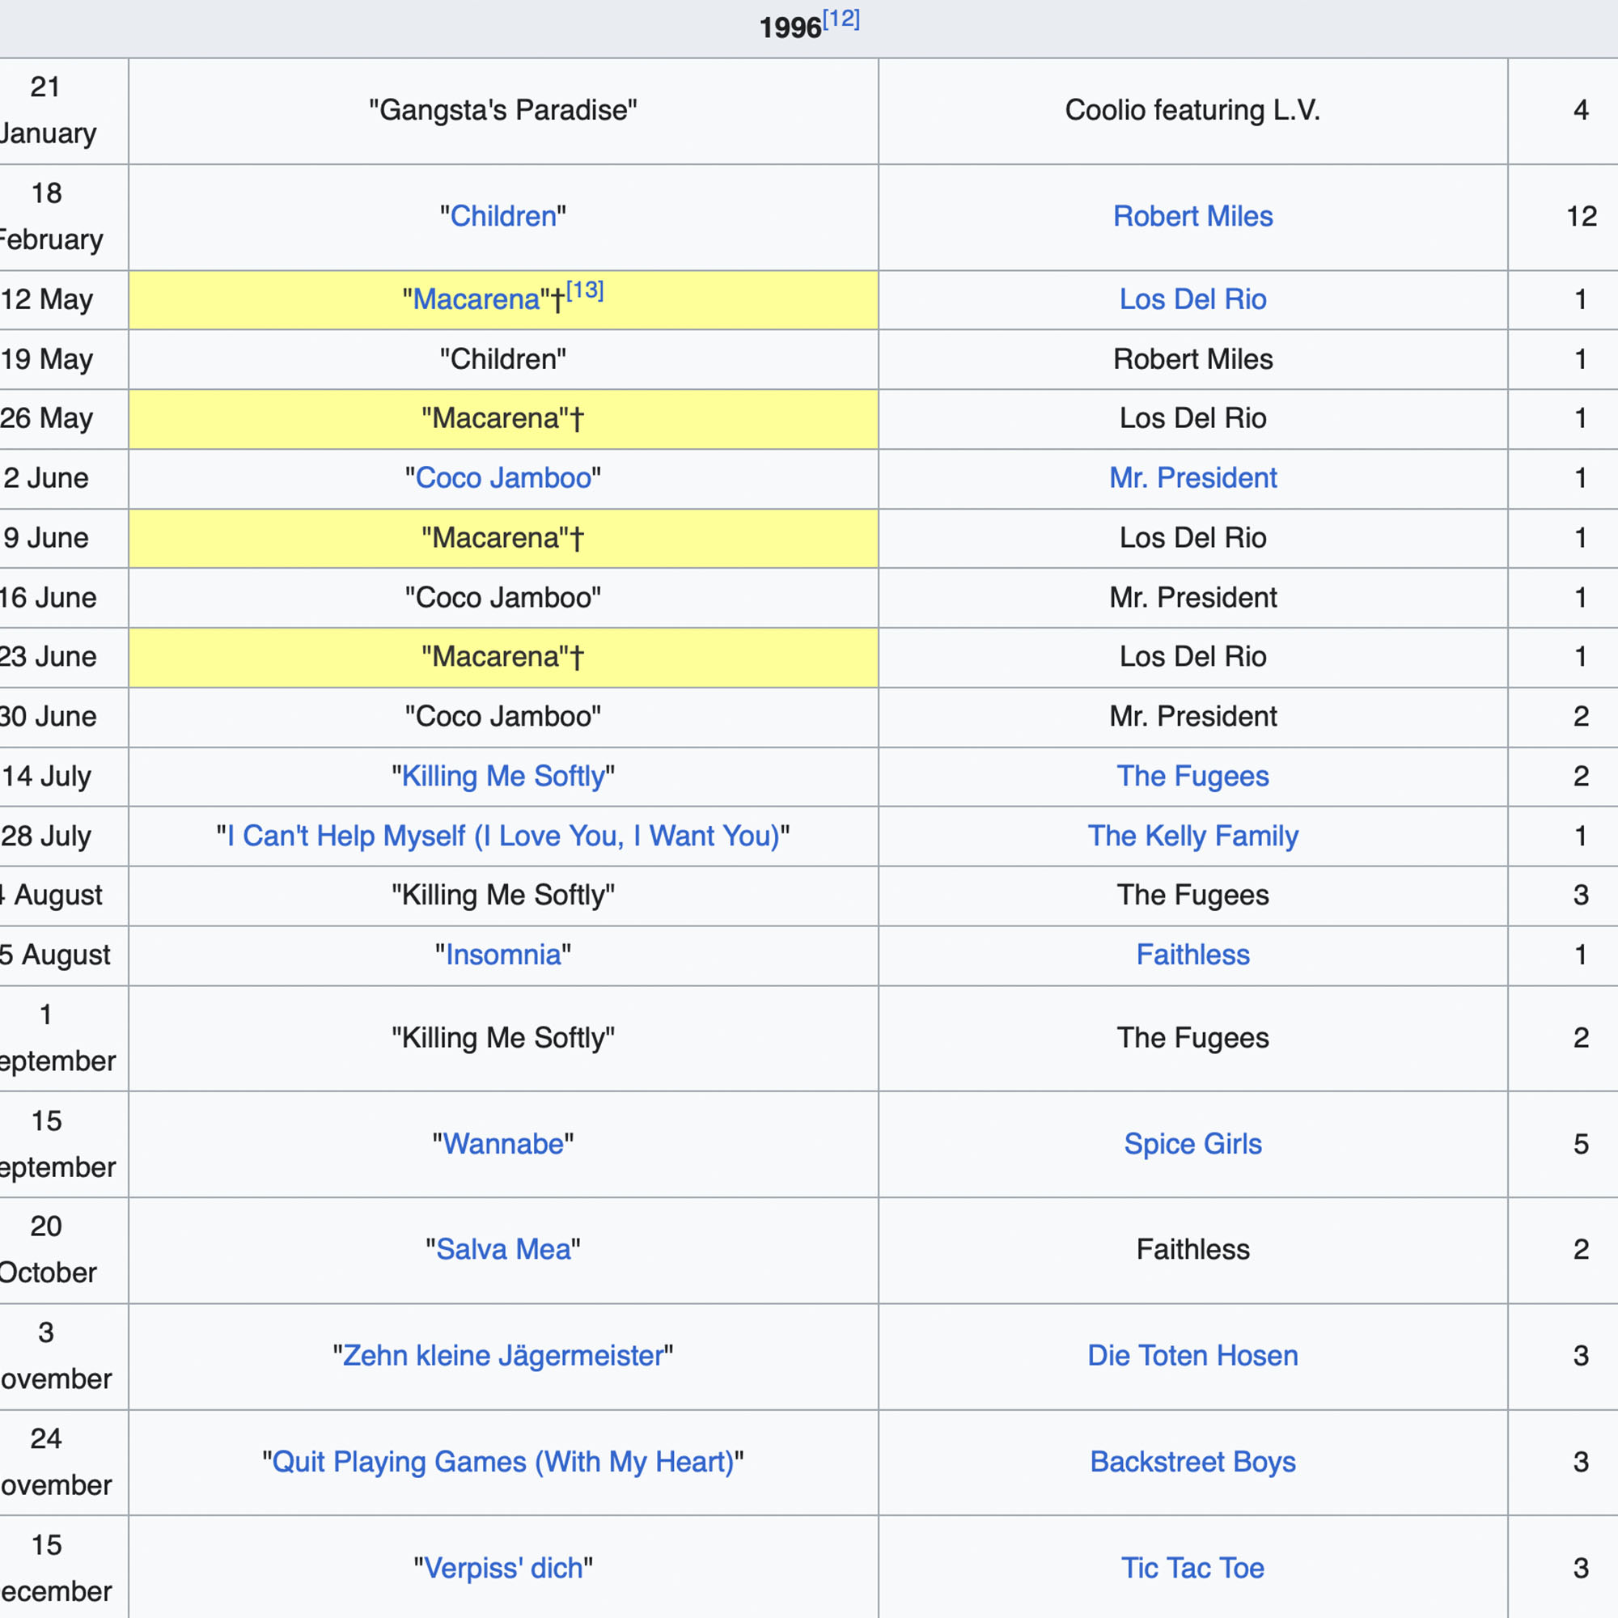The image size is (1618, 1618).
Task: Click the [12] citation beside 1996
Action: pyautogui.click(x=841, y=19)
